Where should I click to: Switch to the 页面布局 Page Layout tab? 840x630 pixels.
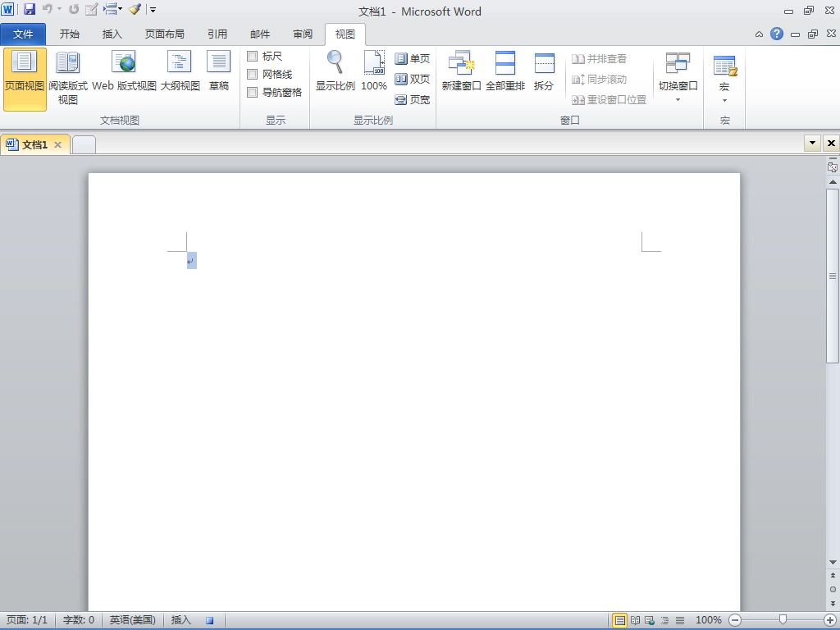(164, 34)
